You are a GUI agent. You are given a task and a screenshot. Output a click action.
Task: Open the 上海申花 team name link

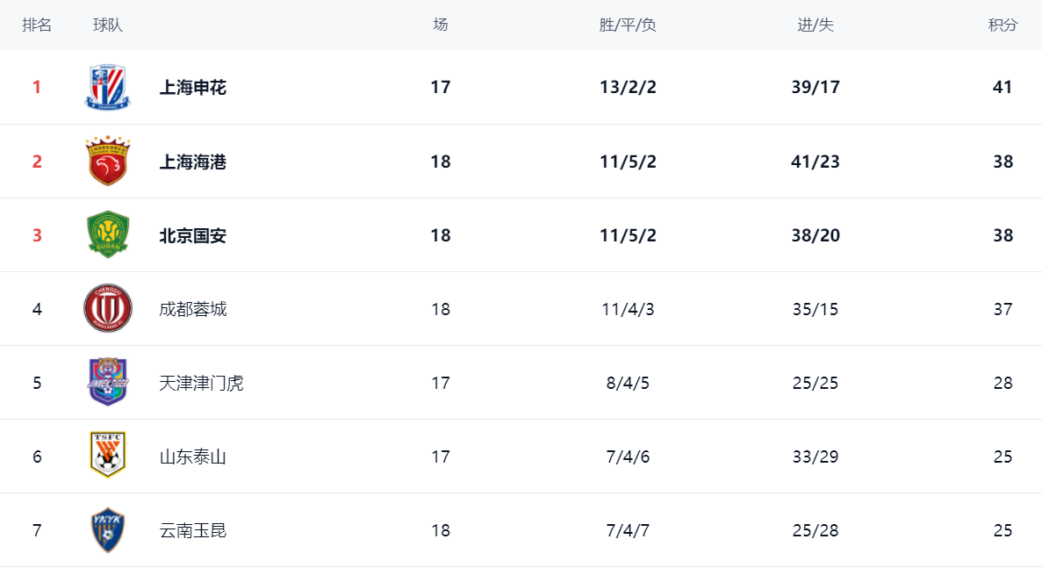pos(193,87)
